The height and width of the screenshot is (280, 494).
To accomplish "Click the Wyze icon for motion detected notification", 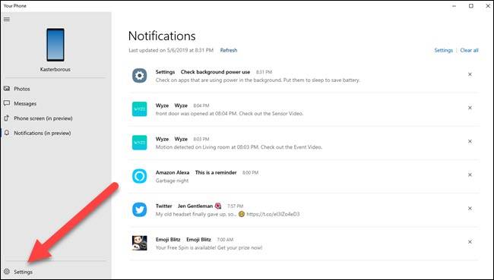I will [x=140, y=143].
